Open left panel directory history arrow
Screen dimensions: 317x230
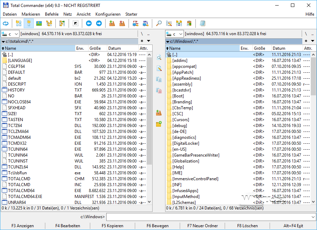click(x=149, y=41)
